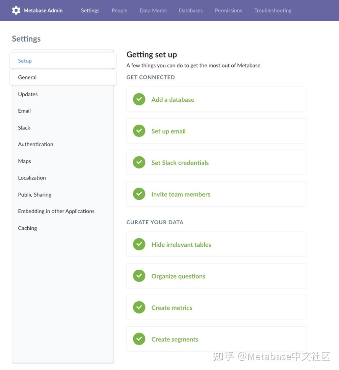
Task: Open the Permissions tab
Action: coord(228,10)
